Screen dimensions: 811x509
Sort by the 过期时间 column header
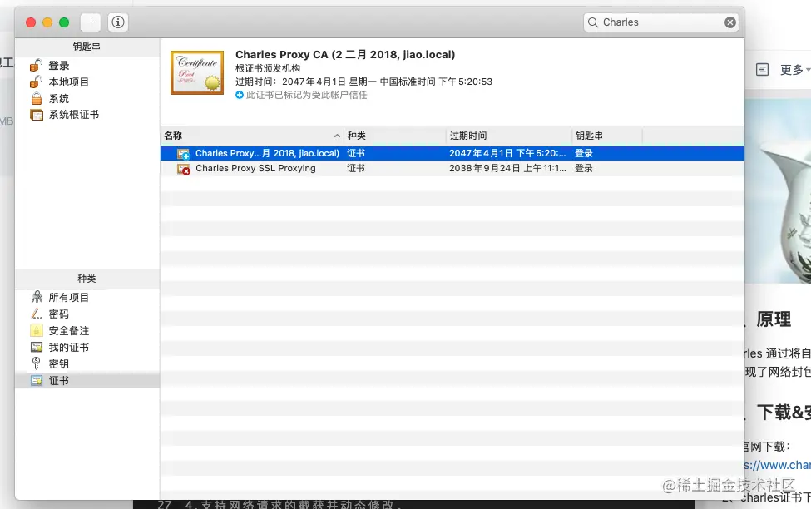click(509, 136)
